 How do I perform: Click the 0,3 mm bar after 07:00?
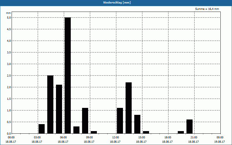(x=76, y=130)
